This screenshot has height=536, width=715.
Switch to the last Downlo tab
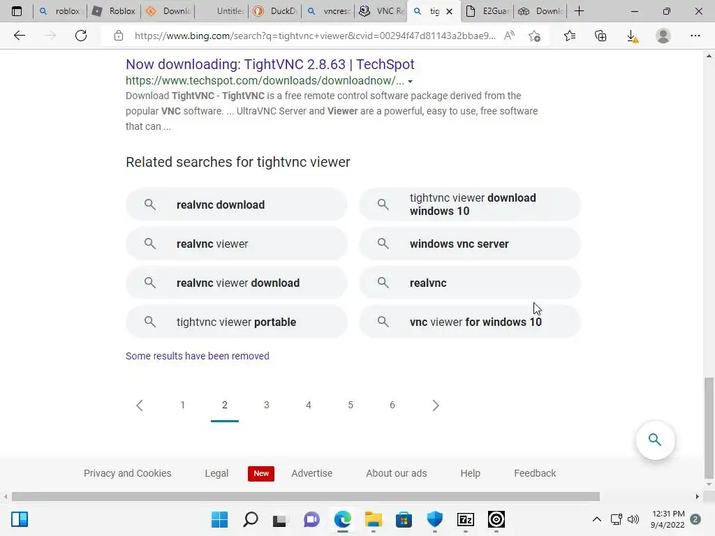541,11
